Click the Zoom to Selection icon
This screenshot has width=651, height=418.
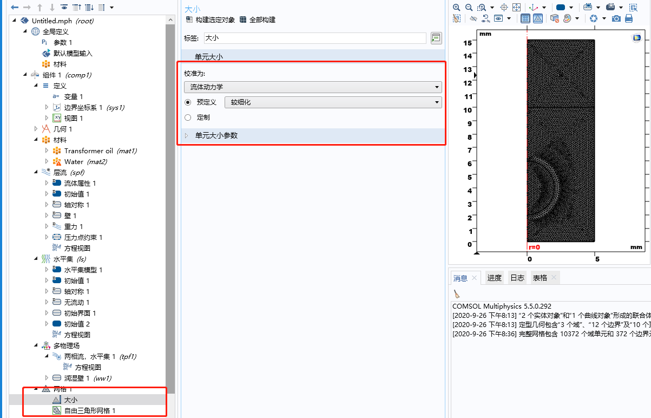[x=504, y=8]
